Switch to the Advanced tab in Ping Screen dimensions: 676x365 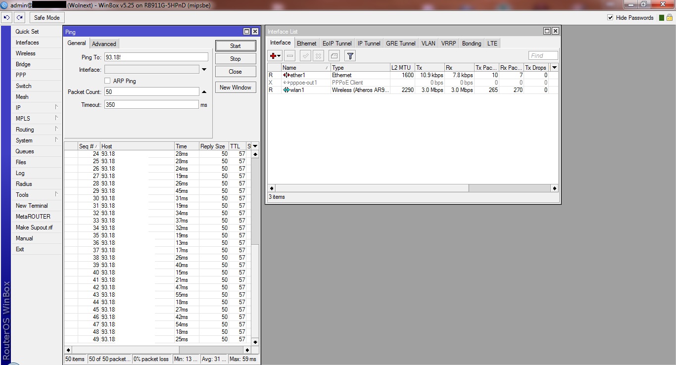(104, 44)
